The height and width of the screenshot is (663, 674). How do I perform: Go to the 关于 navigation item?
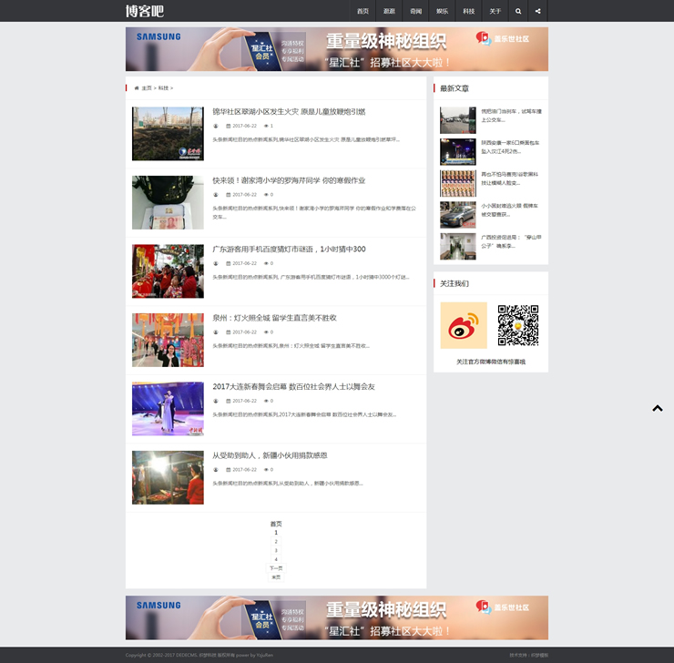[495, 11]
